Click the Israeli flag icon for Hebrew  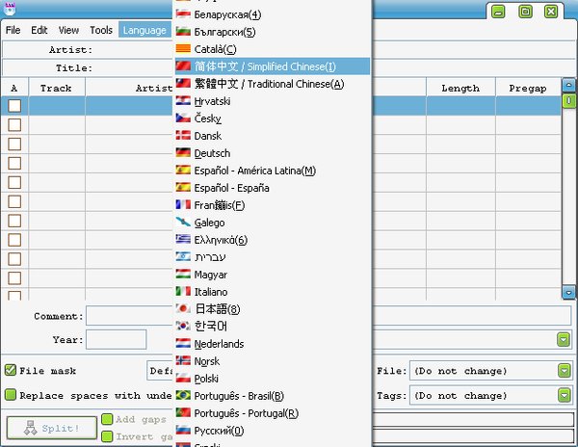click(x=183, y=256)
